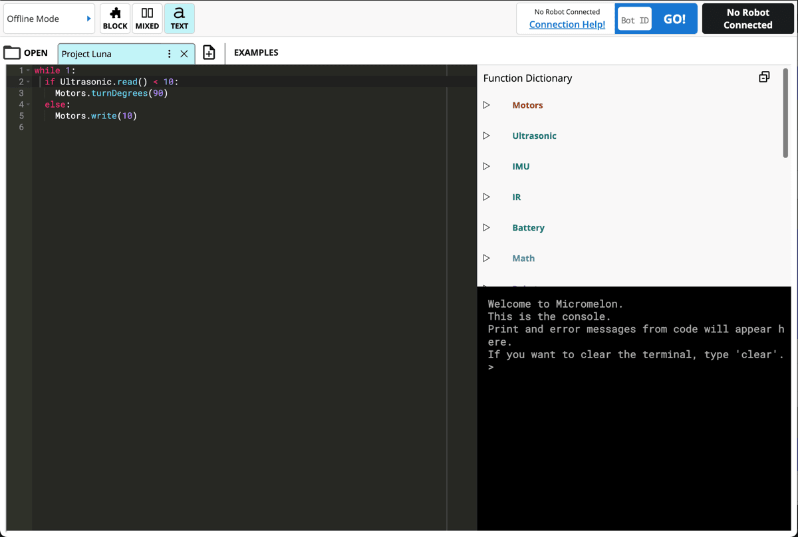Switch to BLOCK programming mode
This screenshot has width=798, height=537.
point(114,18)
